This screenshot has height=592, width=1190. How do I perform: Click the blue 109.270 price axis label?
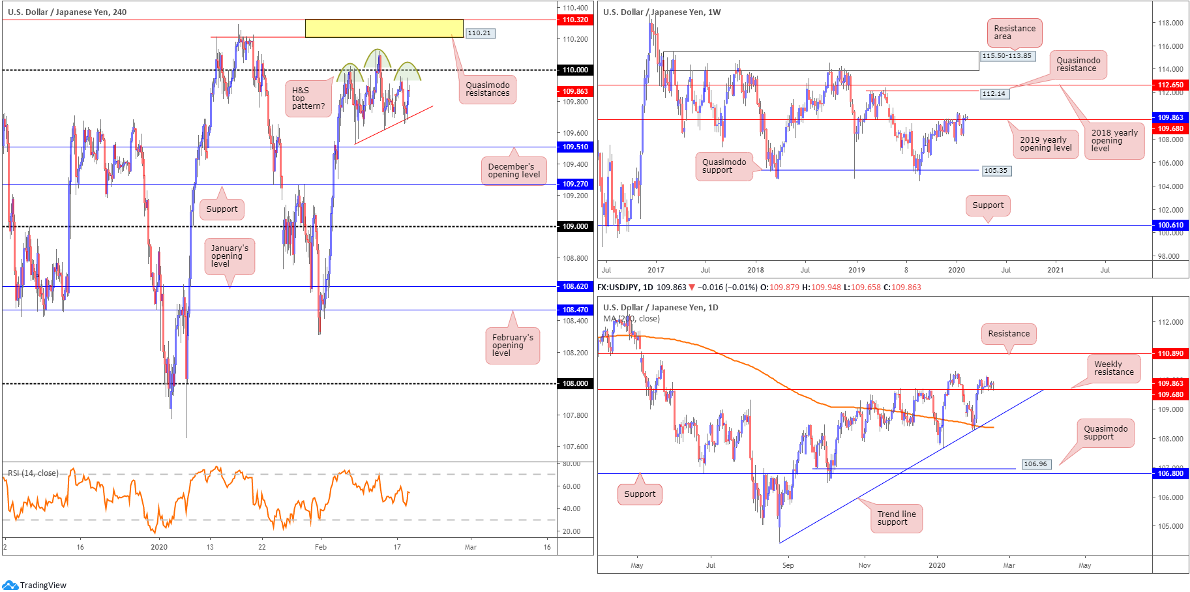[575, 184]
